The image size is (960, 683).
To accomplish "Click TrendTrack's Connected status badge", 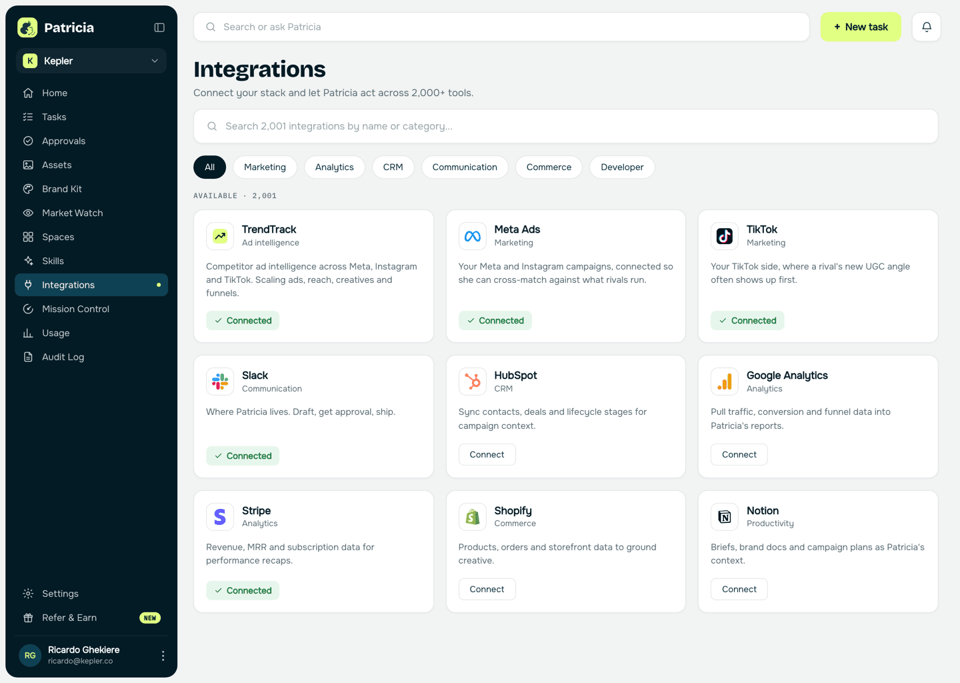I will tap(243, 321).
